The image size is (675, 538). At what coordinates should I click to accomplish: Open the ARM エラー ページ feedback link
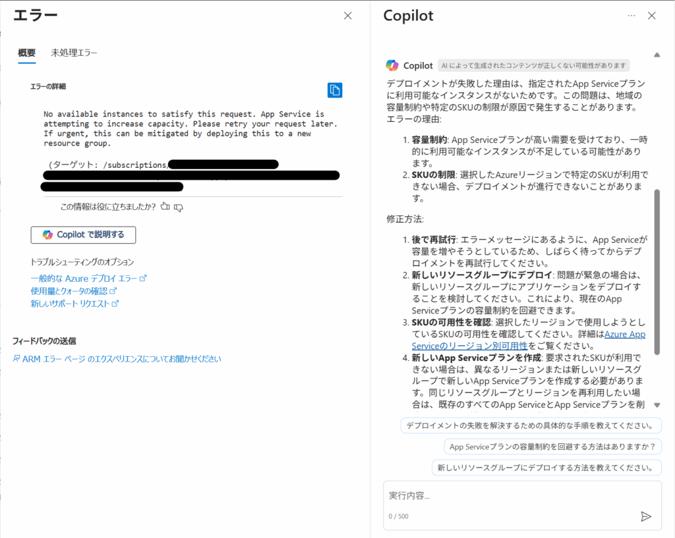117,359
